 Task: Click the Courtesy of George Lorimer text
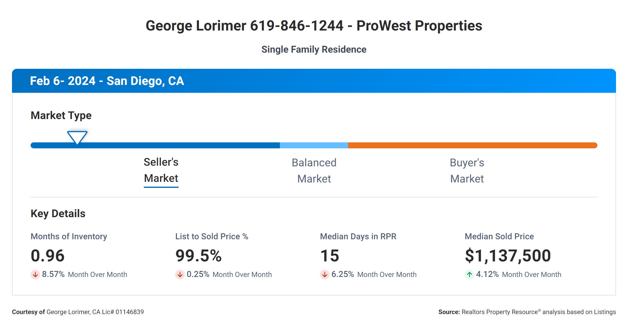pos(78,312)
